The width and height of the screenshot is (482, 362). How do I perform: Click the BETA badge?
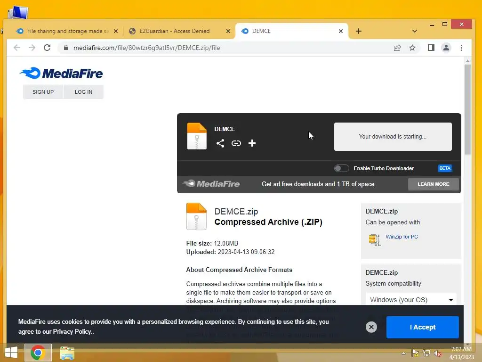445,168
